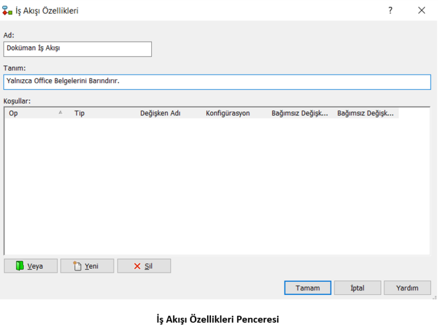Delete the condition using the Sil button

144,266
